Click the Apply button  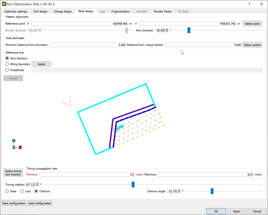(237, 211)
